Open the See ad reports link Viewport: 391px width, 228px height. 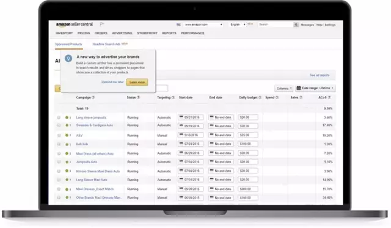320,75
